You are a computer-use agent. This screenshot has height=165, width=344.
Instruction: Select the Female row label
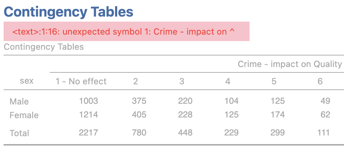tap(24, 115)
